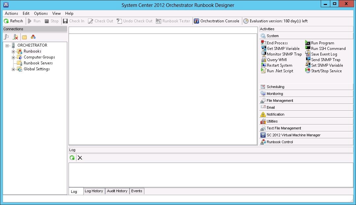Select the Restart System activity
356x205 pixels.
click(277, 65)
